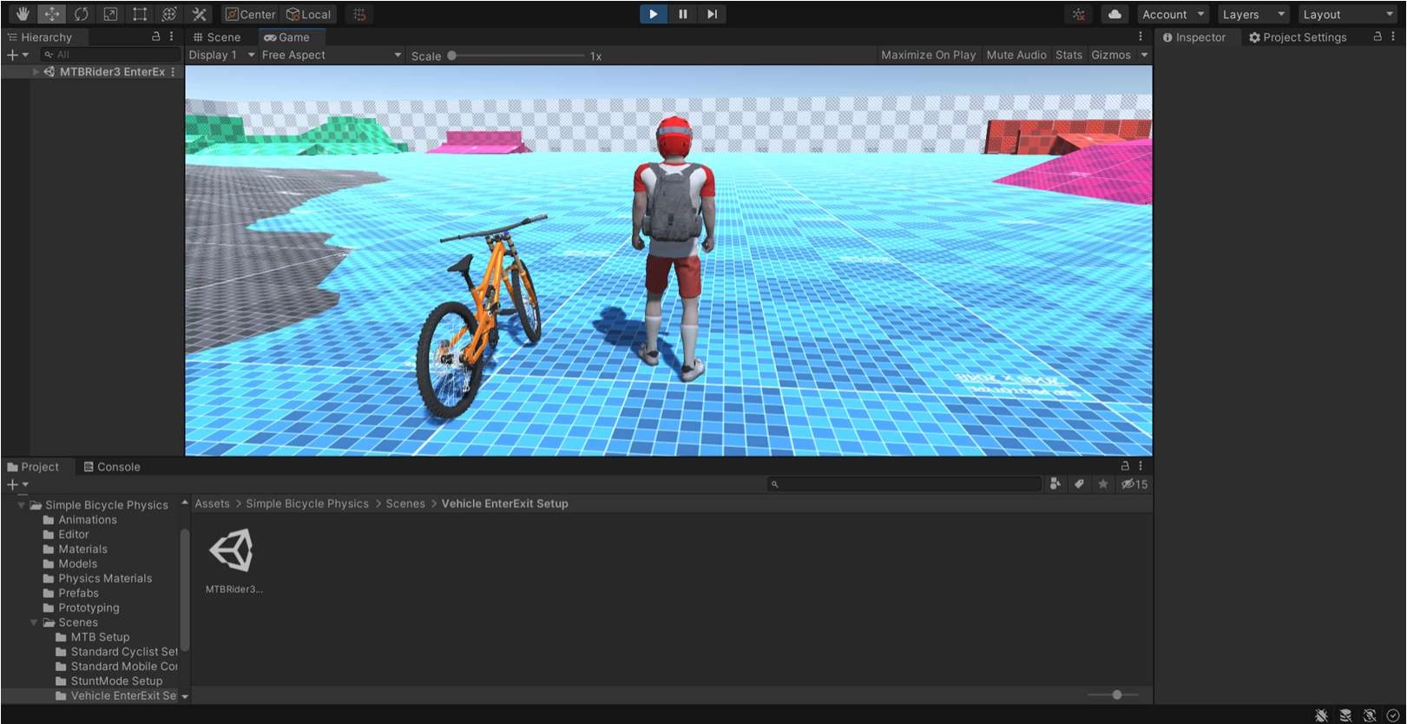Open the Account dropdown
The height and width of the screenshot is (724, 1407).
click(1173, 14)
